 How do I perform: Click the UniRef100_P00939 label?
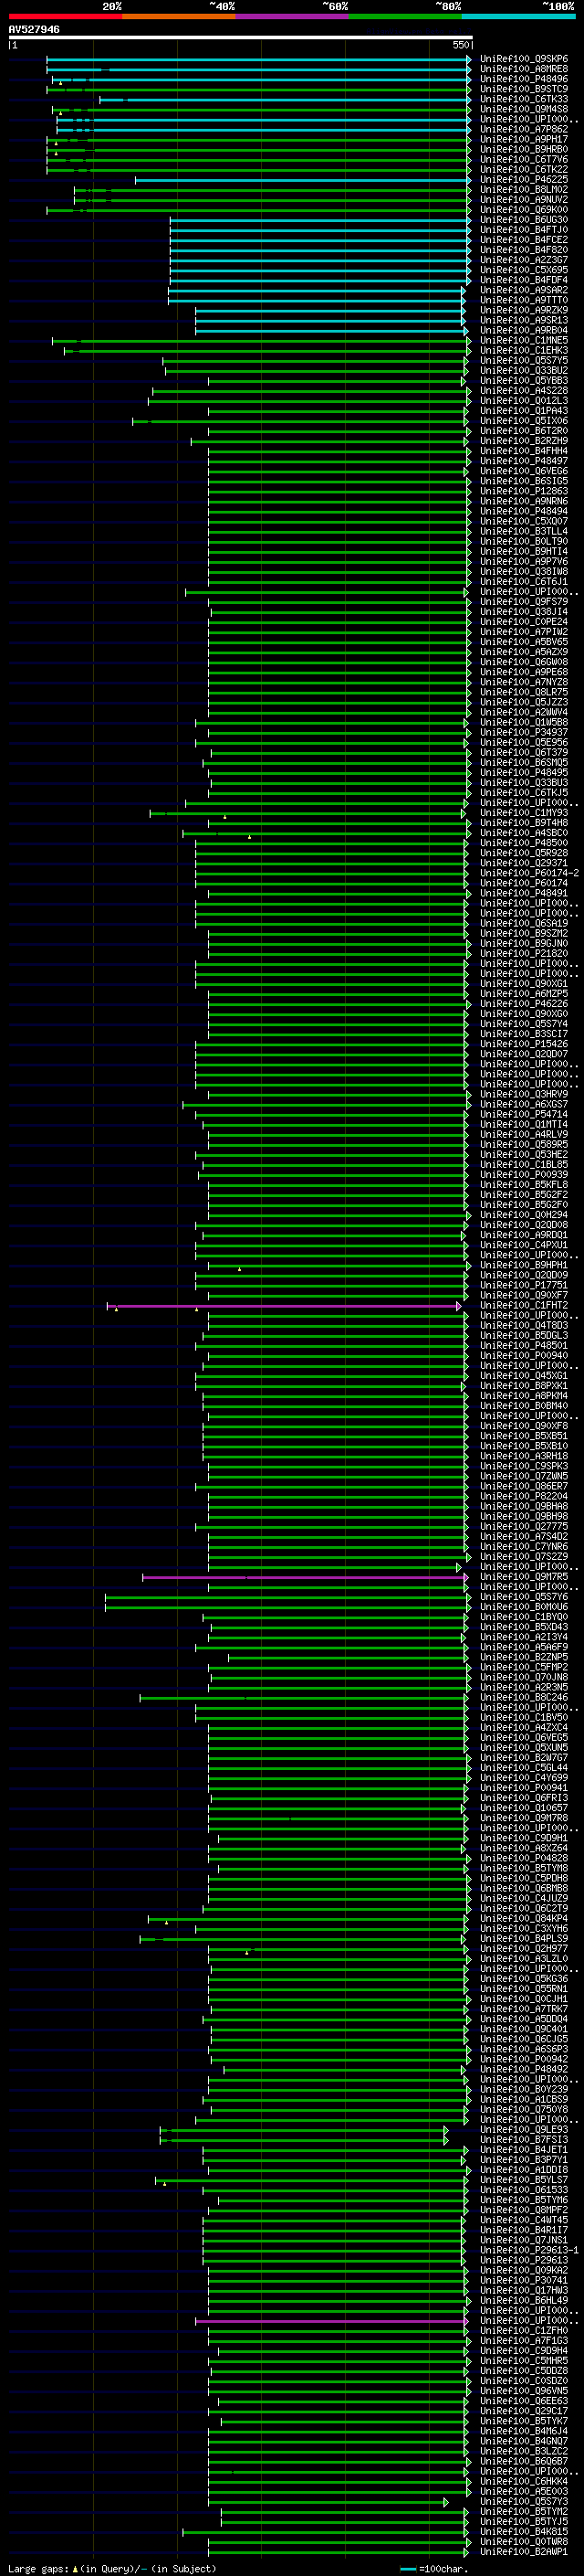[x=523, y=1174]
